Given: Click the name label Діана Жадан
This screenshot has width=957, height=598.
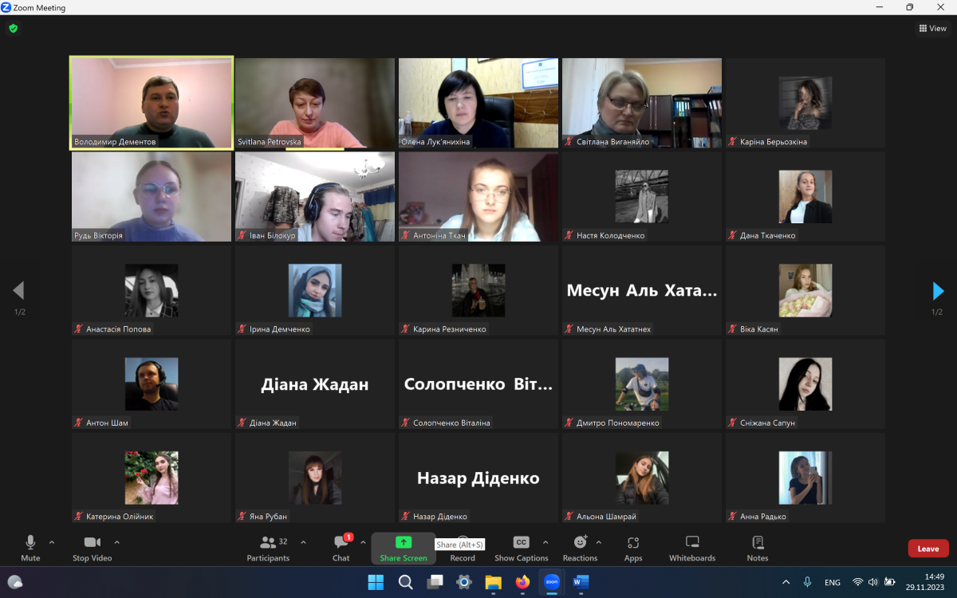Looking at the screenshot, I should click(273, 423).
